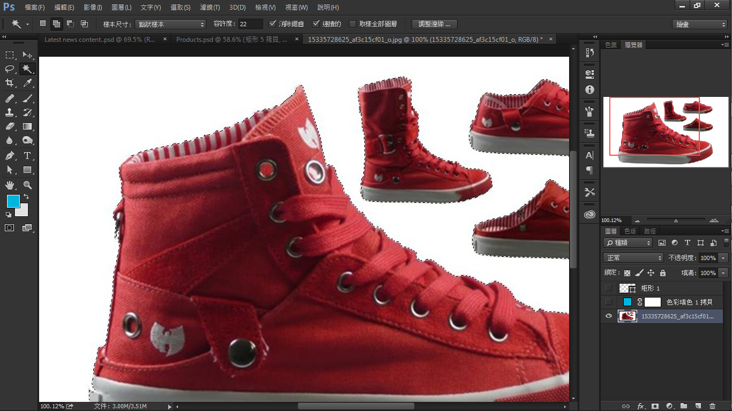
Task: Select the Spot Healing Brush tool
Action: 10,98
